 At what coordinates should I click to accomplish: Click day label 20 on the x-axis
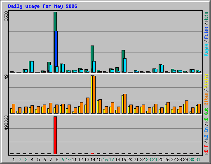[x=130, y=159]
